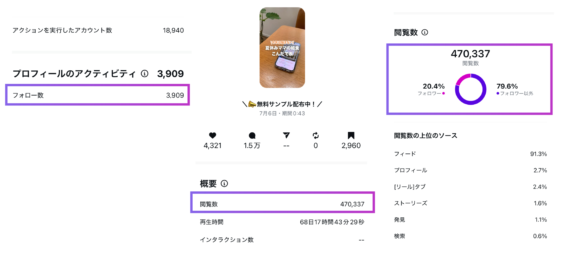The width and height of the screenshot is (565, 254).
Task: Open info icon beside プロフィールのアクティビティ
Action: (x=145, y=74)
